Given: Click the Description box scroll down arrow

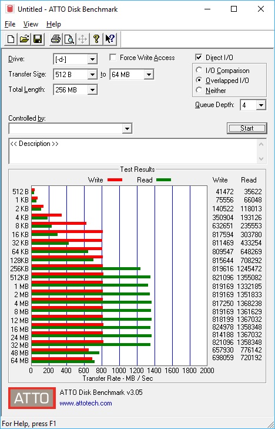Looking at the screenshot, I should coord(261,159).
